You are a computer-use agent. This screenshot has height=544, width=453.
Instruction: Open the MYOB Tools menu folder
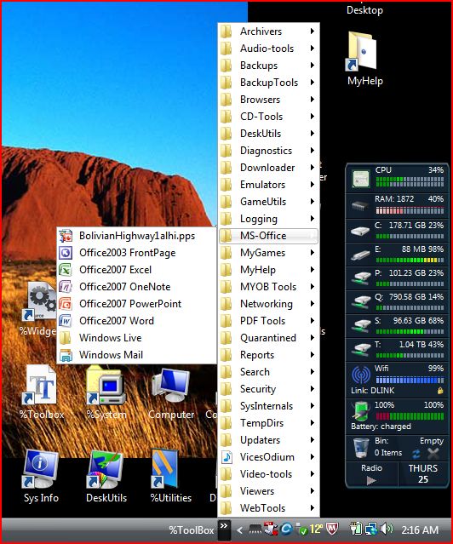[269, 287]
